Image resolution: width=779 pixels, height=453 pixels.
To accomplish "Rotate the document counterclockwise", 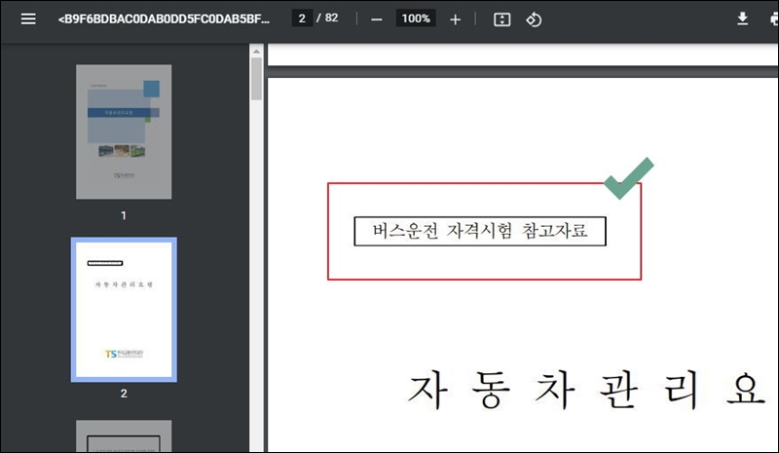I will [534, 19].
